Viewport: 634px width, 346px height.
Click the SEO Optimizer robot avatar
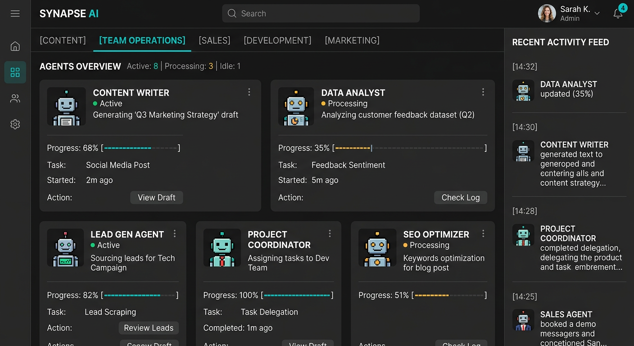coord(377,248)
